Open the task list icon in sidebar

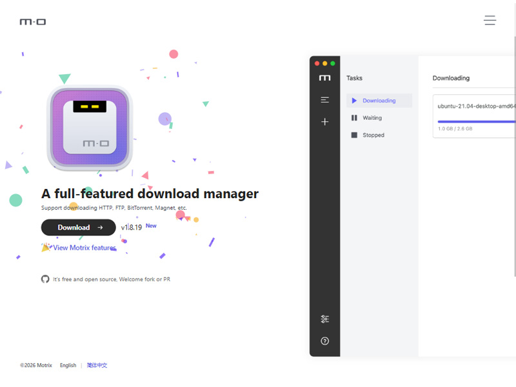coord(325,100)
